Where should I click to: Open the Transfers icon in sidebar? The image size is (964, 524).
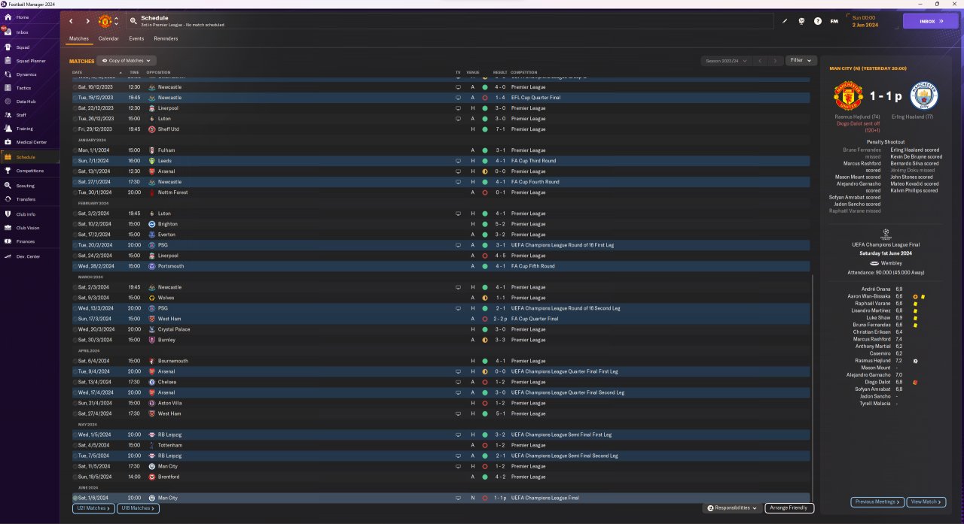[x=7, y=199]
